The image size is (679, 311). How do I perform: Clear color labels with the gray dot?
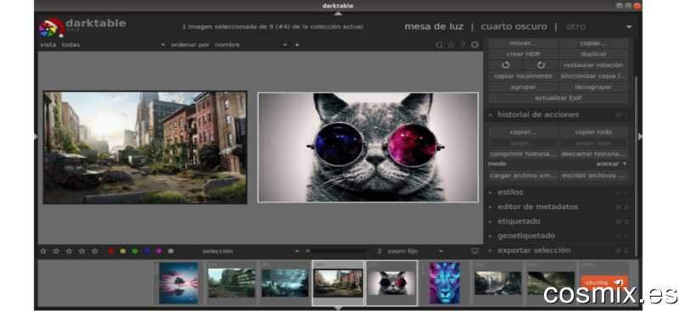pyautogui.click(x=171, y=252)
